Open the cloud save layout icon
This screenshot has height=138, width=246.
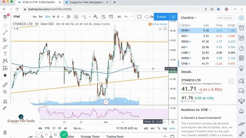147,16
